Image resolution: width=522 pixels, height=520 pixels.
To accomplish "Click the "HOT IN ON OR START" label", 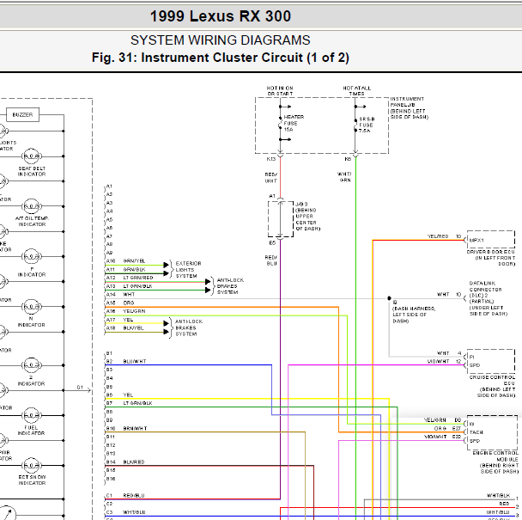I will (280, 90).
